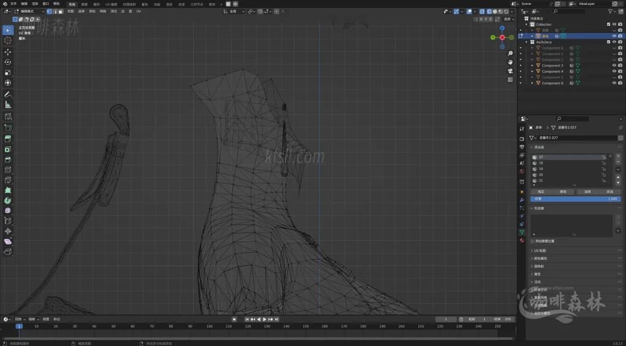626x346 pixels.
Task: Open Material properties tab
Action: (x=522, y=240)
